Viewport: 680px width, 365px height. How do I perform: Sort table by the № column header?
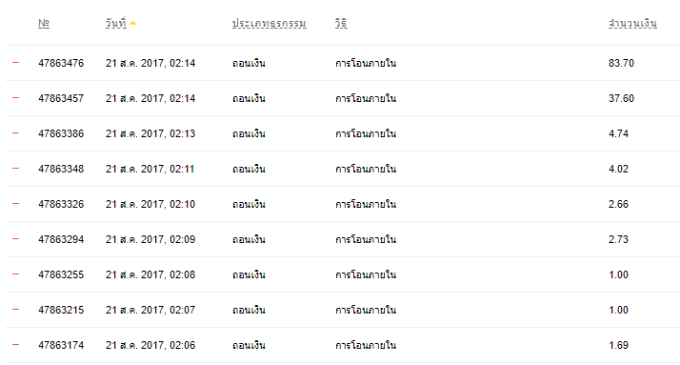coord(44,23)
